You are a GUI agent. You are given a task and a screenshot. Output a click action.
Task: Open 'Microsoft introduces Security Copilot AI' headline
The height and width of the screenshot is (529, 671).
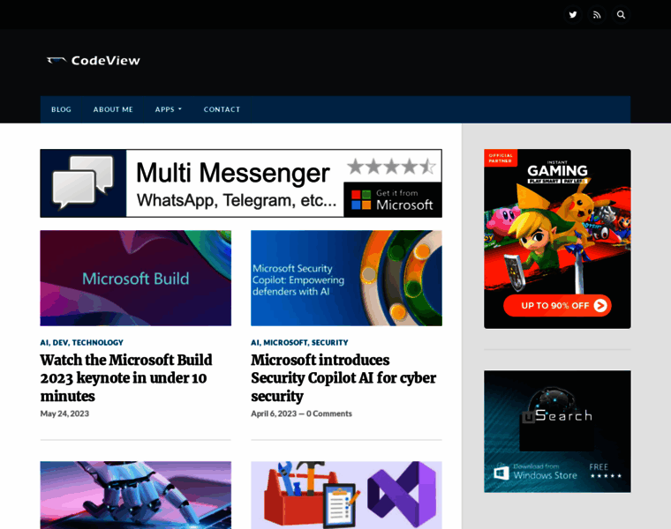pyautogui.click(x=343, y=378)
